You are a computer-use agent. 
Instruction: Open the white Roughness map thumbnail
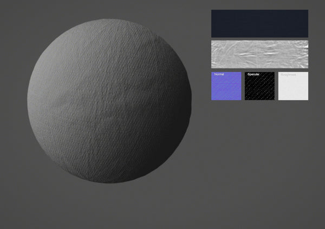point(293,87)
